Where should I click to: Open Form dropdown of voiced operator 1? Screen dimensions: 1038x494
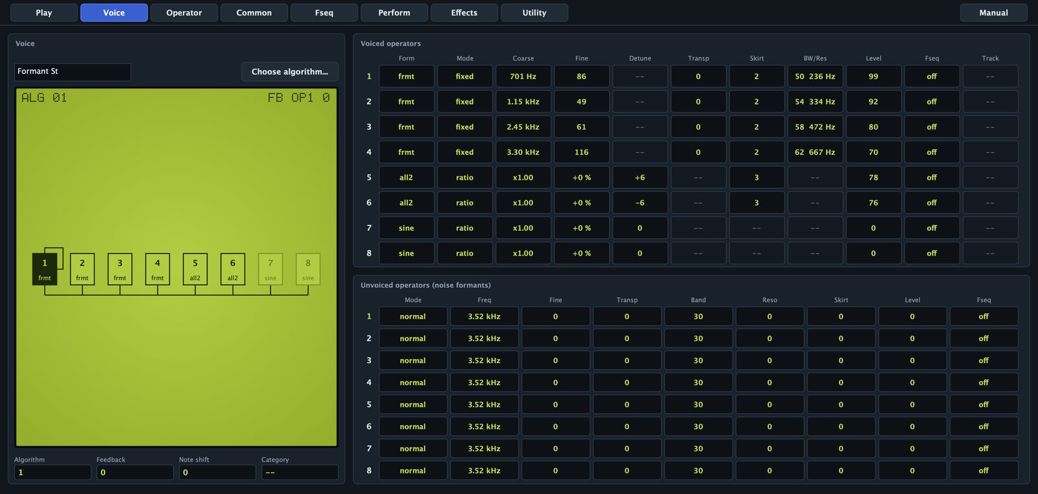pyautogui.click(x=406, y=76)
